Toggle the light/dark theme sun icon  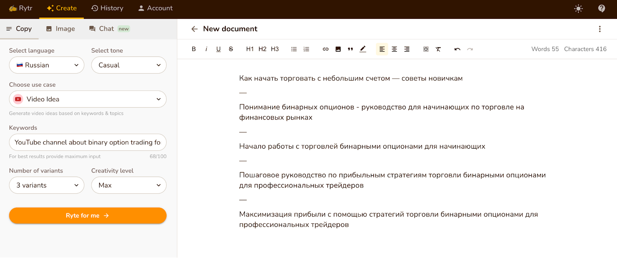(x=578, y=8)
